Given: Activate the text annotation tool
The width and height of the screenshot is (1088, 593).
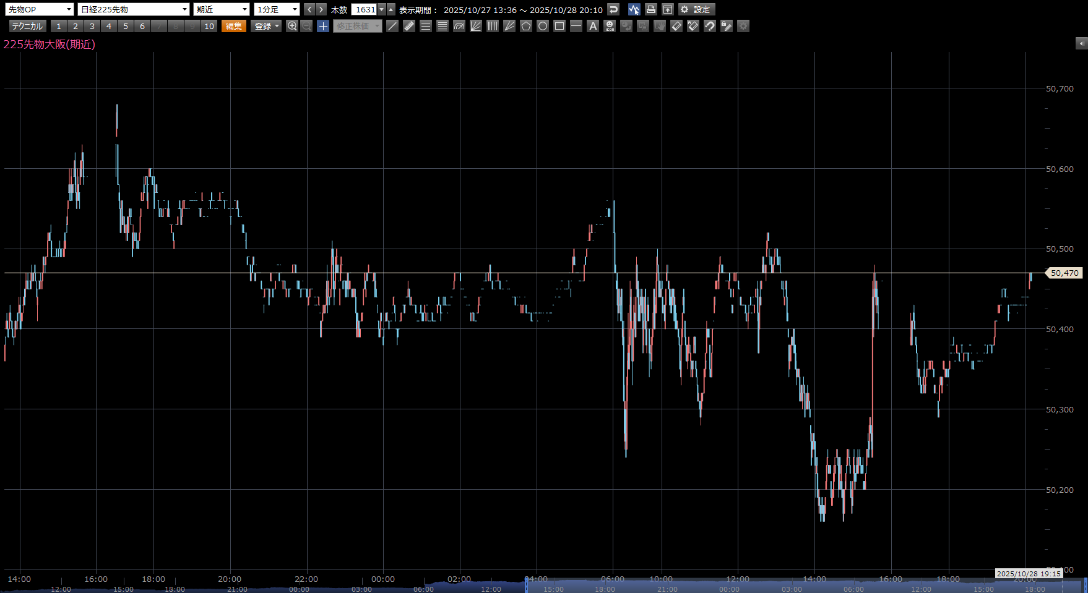Looking at the screenshot, I should pos(593,26).
